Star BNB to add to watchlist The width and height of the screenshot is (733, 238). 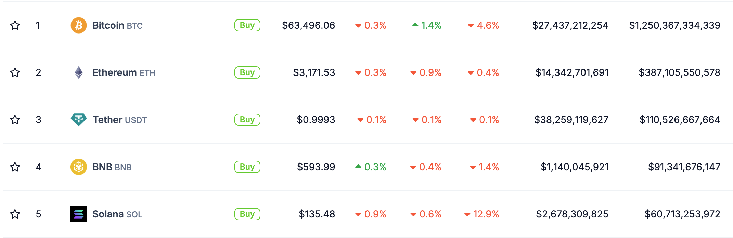[x=15, y=167]
